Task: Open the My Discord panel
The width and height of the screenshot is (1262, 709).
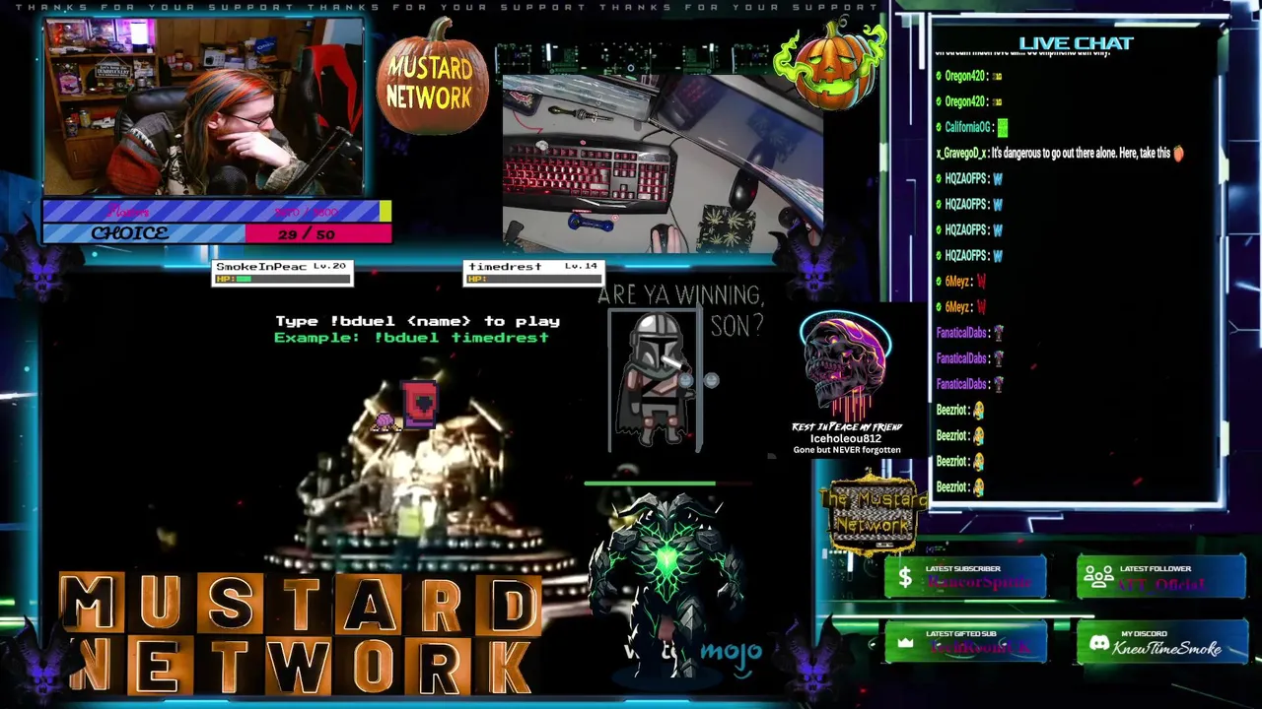Action: click(x=1160, y=642)
